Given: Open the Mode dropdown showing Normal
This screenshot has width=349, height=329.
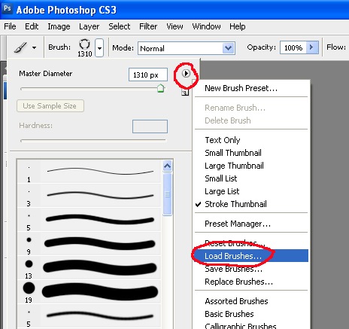Looking at the screenshot, I should tap(187, 48).
